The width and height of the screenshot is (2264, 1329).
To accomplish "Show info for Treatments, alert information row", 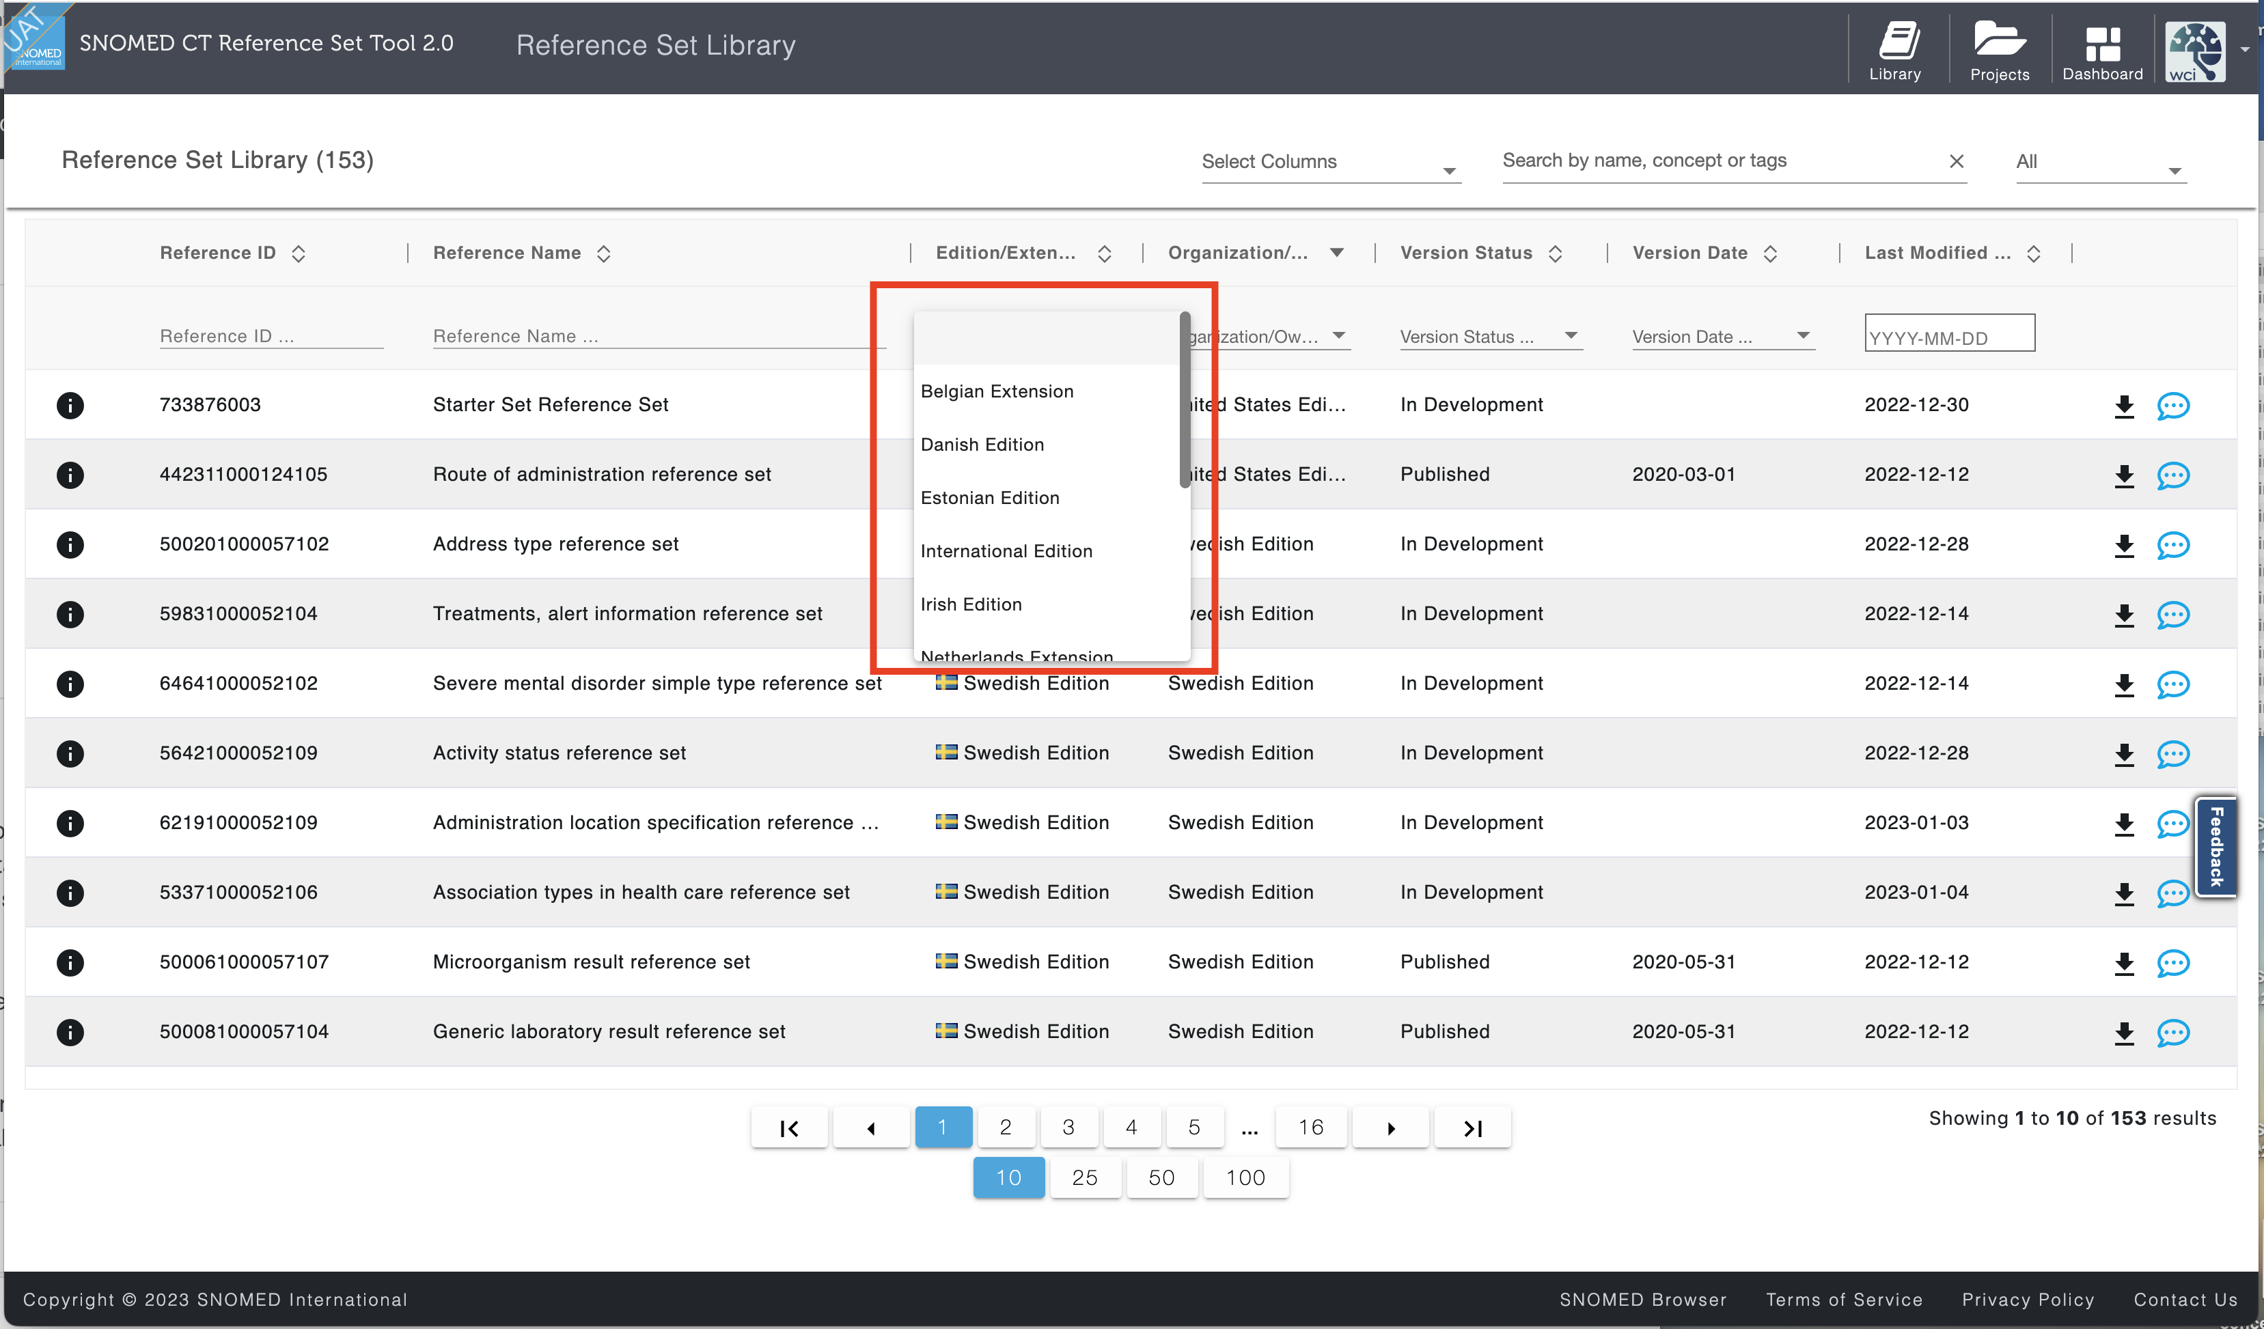I will click(70, 614).
